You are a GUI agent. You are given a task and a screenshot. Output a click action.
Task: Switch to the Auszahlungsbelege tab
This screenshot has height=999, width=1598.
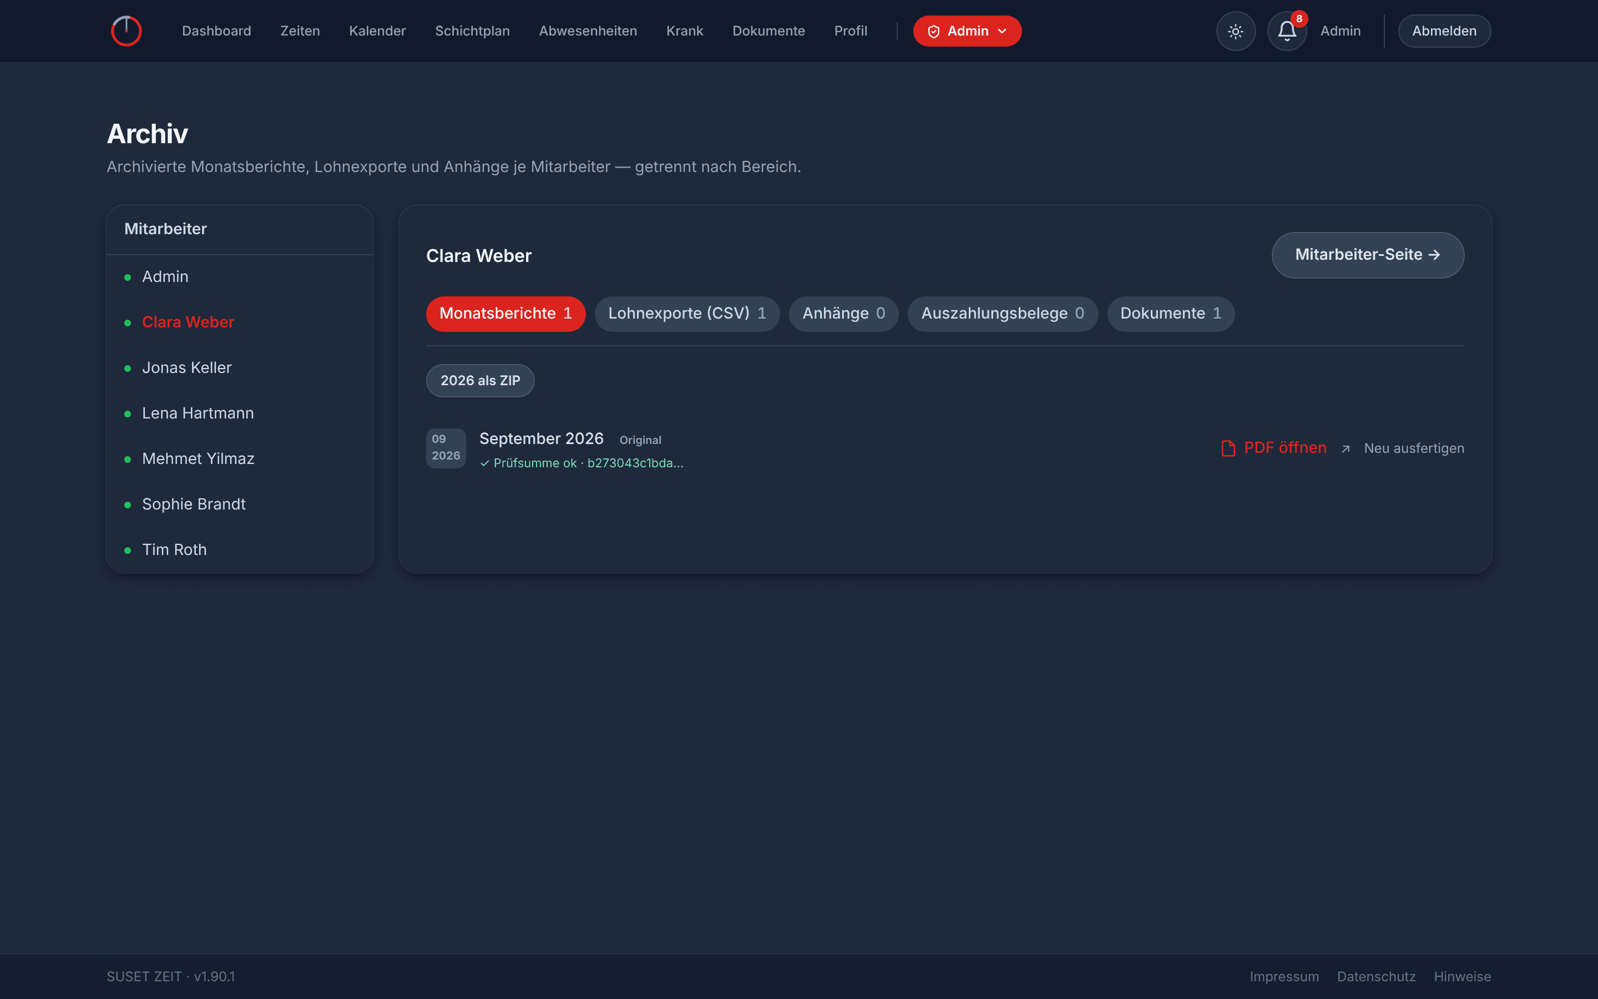[1003, 314]
